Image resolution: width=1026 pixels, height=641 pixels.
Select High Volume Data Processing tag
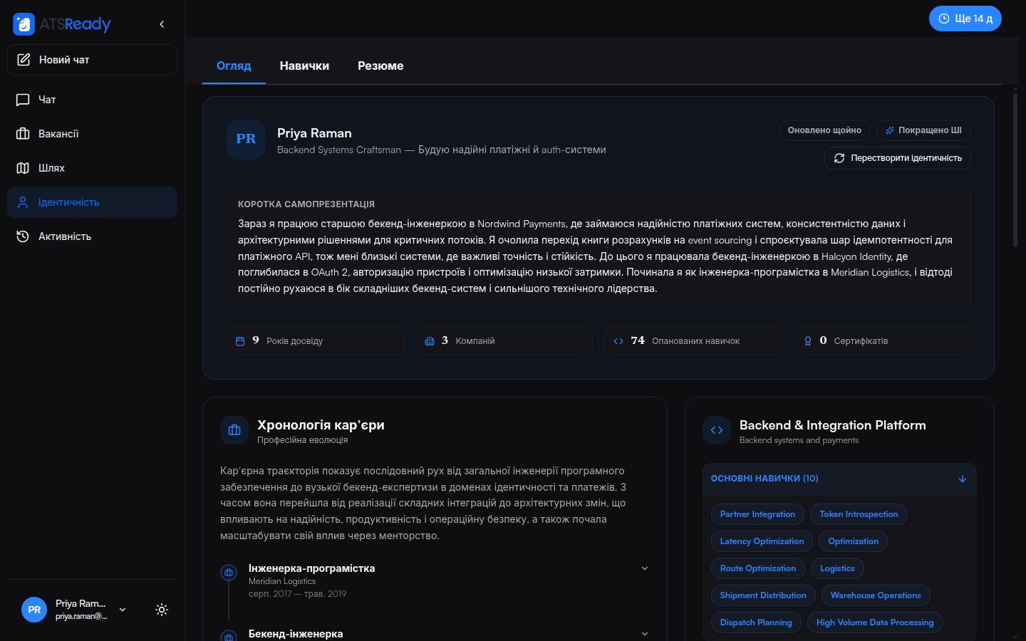coord(875,622)
